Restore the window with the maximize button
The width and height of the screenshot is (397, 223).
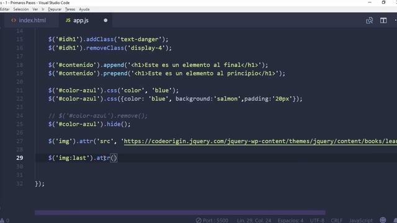click(x=383, y=2)
